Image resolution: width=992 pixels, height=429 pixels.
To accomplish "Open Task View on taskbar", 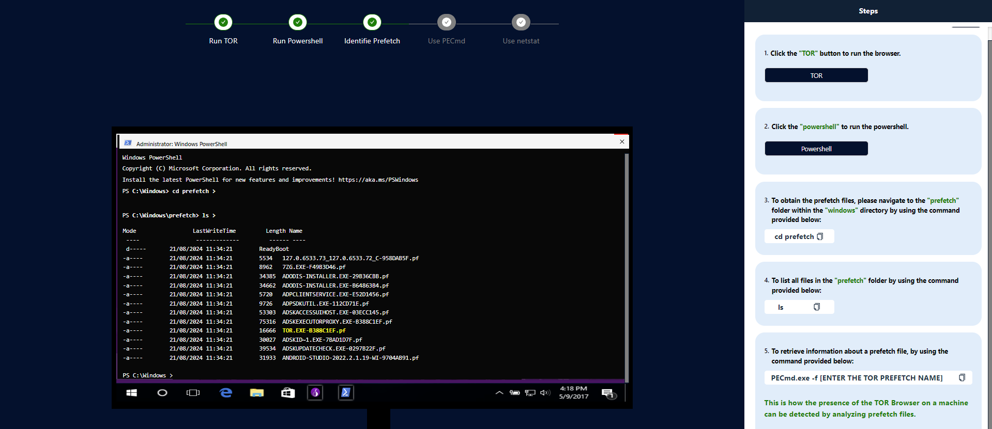I will 193,393.
